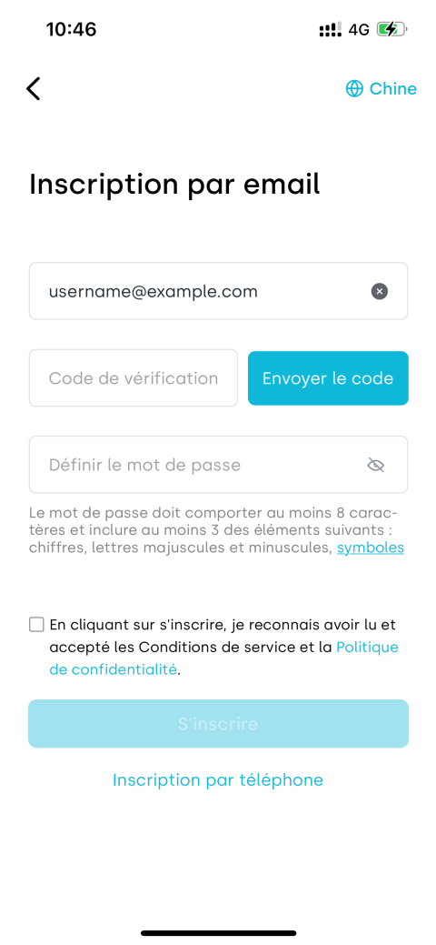Tap the battery charging icon in status bar

click(x=392, y=29)
